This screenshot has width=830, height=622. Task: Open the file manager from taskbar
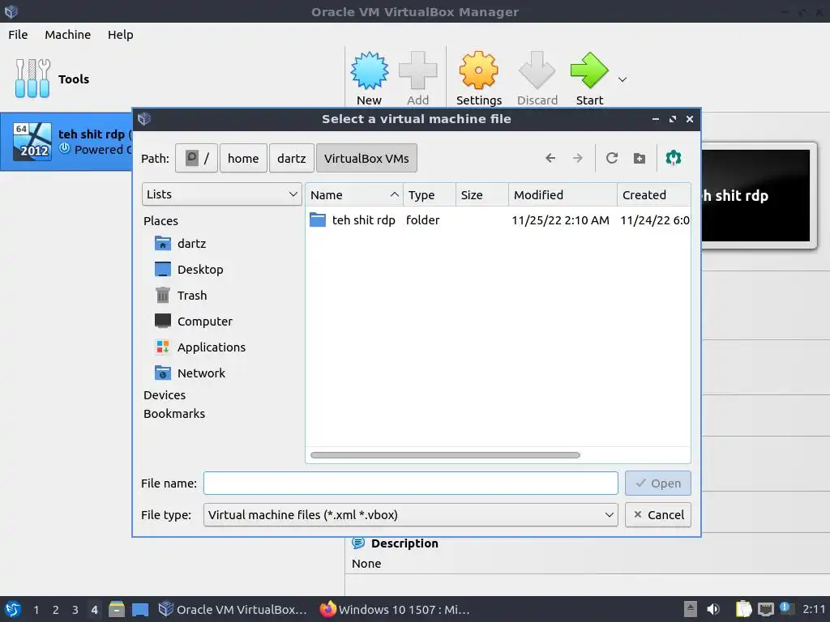117,609
